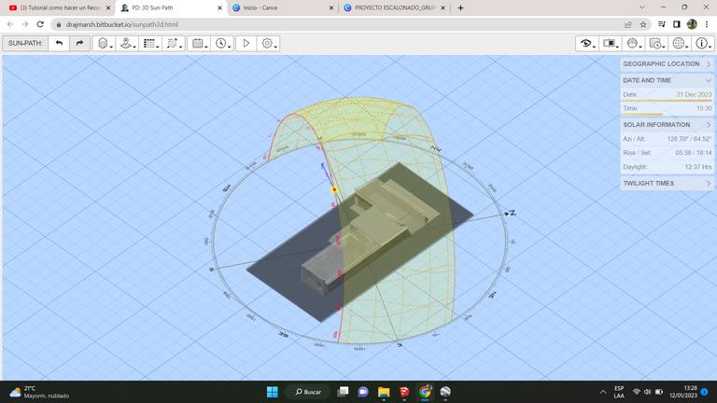Screen dimensions: 717x403
Task: Select the Daylight value 12:37 Hrs
Action: pos(698,167)
